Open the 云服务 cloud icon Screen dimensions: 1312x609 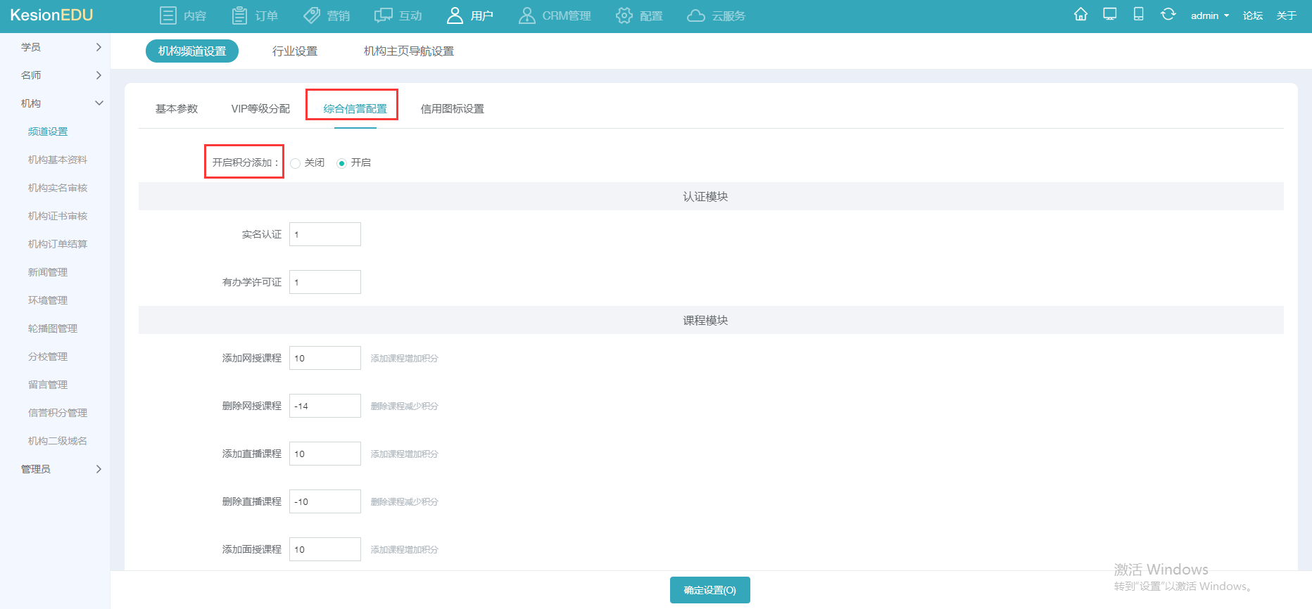[x=695, y=15]
